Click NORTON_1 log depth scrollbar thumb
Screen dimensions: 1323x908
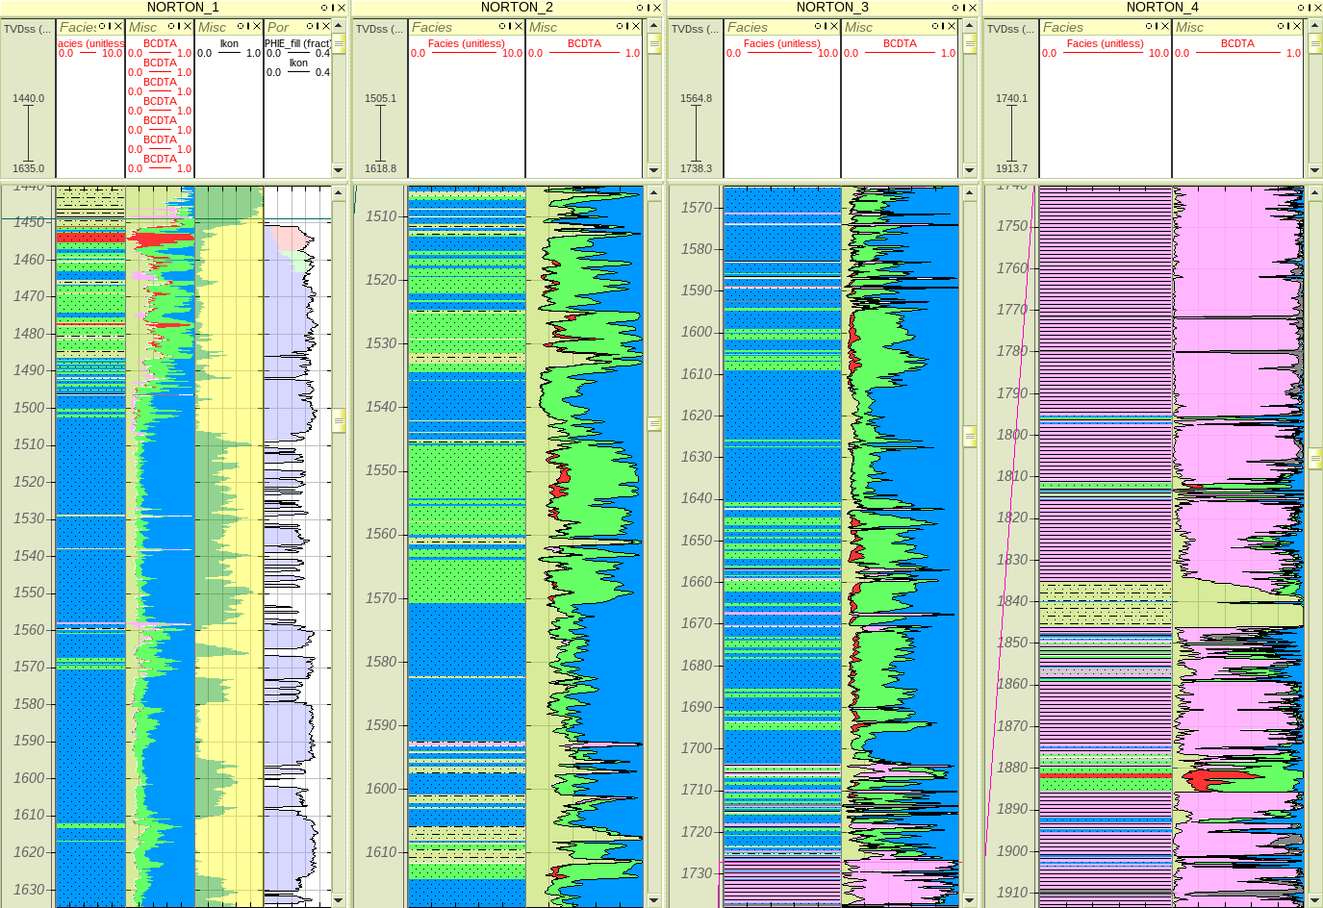tap(339, 420)
